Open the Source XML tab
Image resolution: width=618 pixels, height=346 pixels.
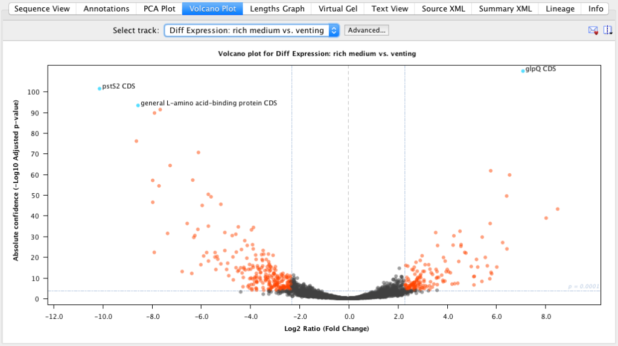(443, 9)
